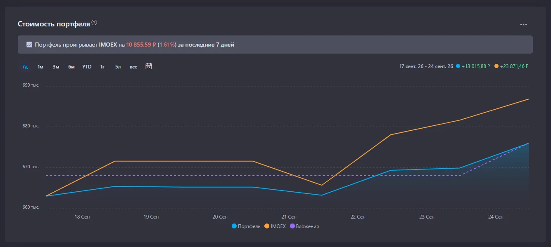The width and height of the screenshot is (551, 247).
Task: Click the 22 Сен date label
Action: point(358,217)
